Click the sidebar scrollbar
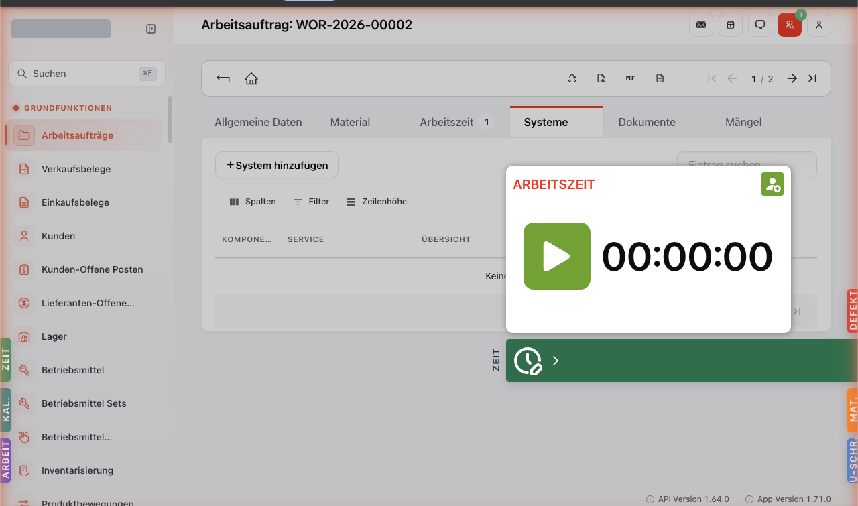Image resolution: width=858 pixels, height=506 pixels. pyautogui.click(x=170, y=119)
